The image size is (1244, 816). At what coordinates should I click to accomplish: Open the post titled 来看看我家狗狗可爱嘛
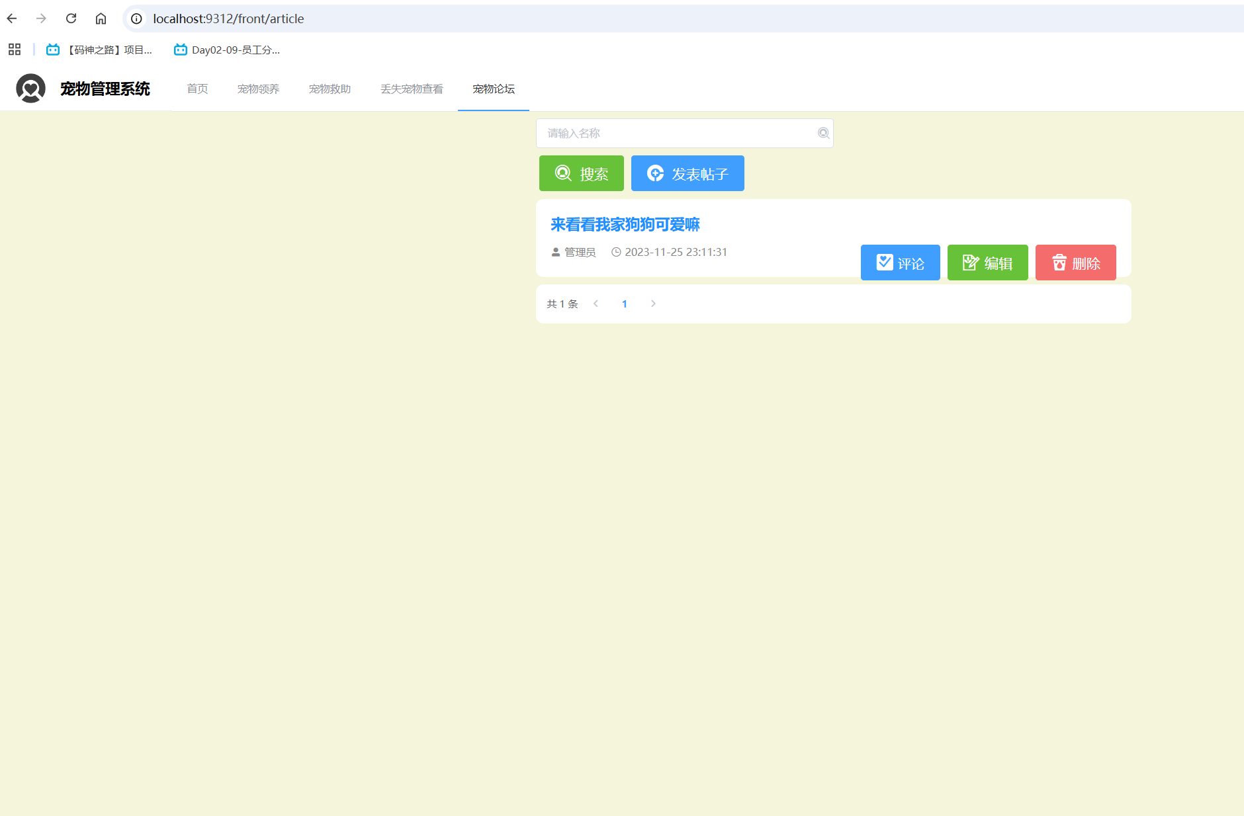(x=625, y=225)
